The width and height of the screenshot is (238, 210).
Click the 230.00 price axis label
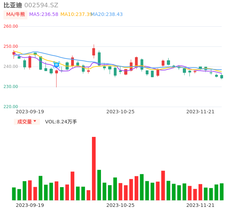pos(11,87)
